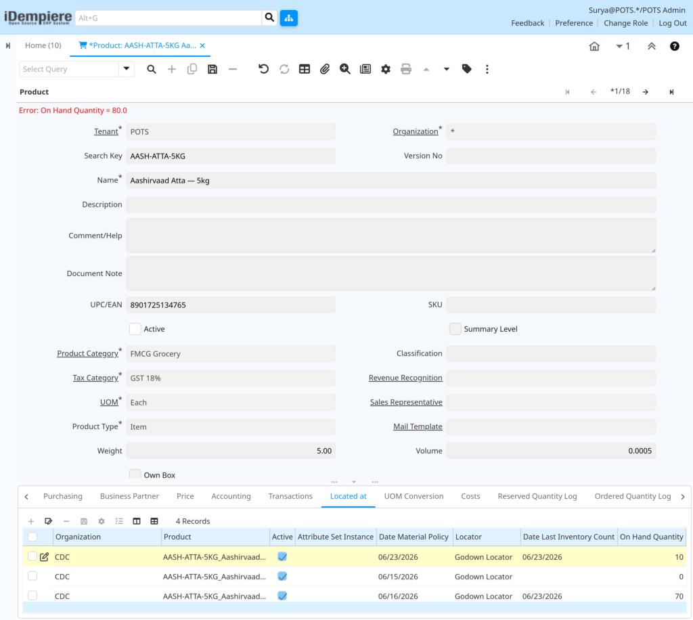The width and height of the screenshot is (693, 620).
Task: Toggle the Own Box checkbox
Action: pos(135,474)
